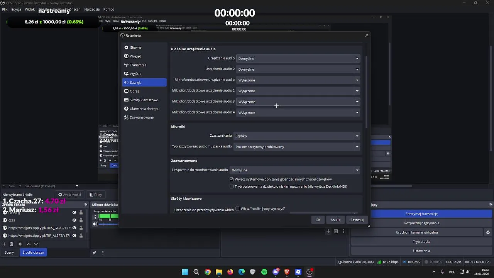Open Mikrofon/dodatkowe urządzenie audio 3 dropdown
Viewport: 494px width, 278px height.
click(x=298, y=102)
